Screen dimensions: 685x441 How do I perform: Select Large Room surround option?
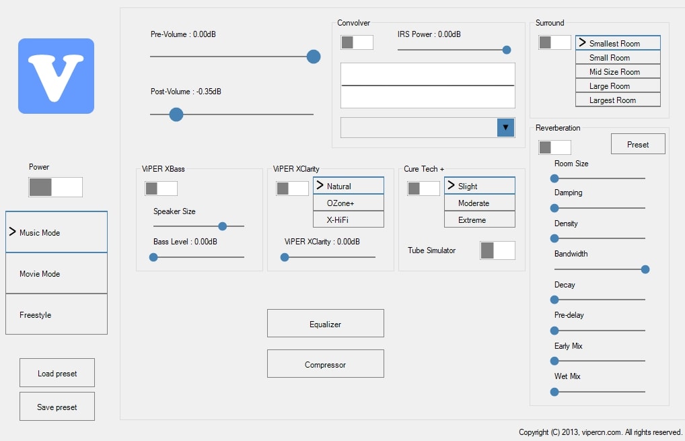618,86
